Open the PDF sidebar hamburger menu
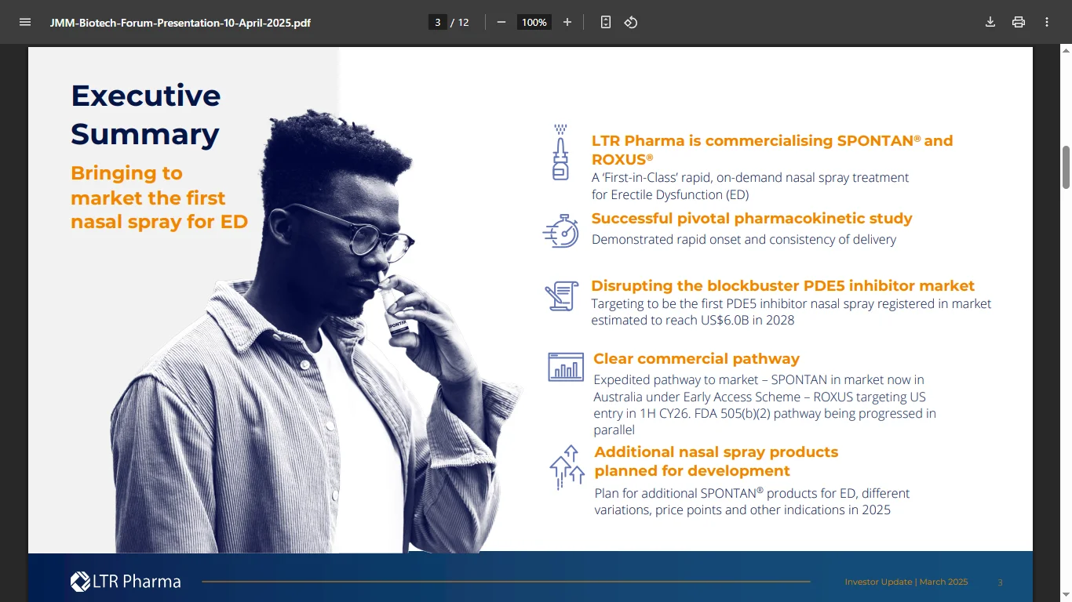The width and height of the screenshot is (1072, 602). [25, 22]
